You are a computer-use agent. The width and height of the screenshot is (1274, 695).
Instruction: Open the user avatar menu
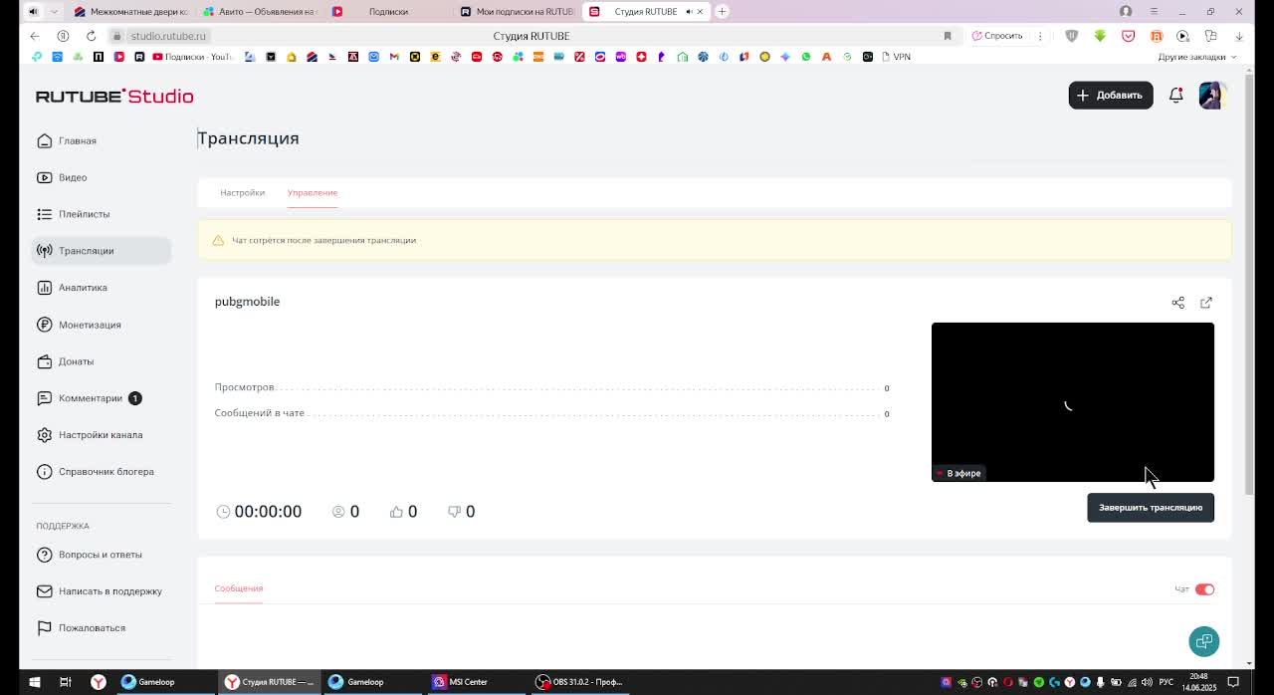(1212, 96)
